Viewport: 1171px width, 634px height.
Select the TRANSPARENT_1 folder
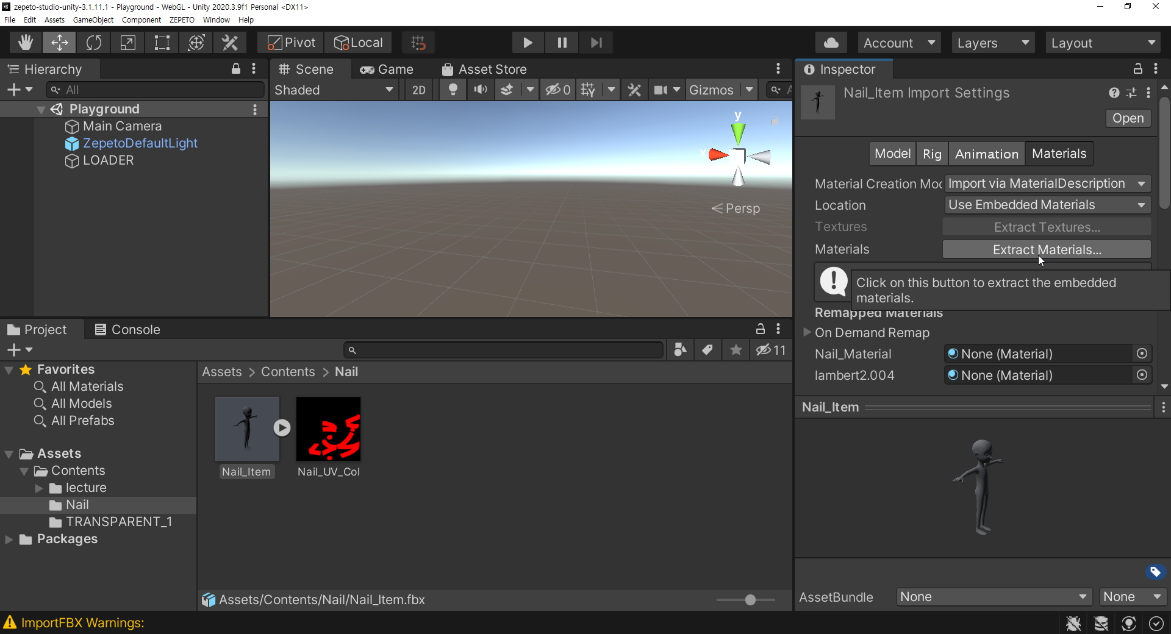[x=118, y=522]
